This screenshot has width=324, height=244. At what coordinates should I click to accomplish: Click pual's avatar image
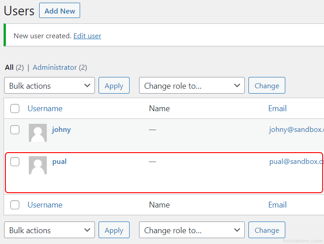point(38,165)
